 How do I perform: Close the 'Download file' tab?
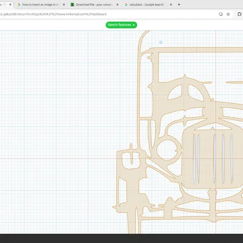pos(117,4)
